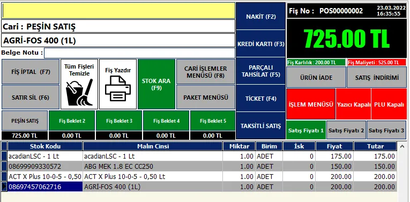This screenshot has width=410, height=202.
Task: Click the ÜRÜN İADE button
Action: (x=316, y=77)
